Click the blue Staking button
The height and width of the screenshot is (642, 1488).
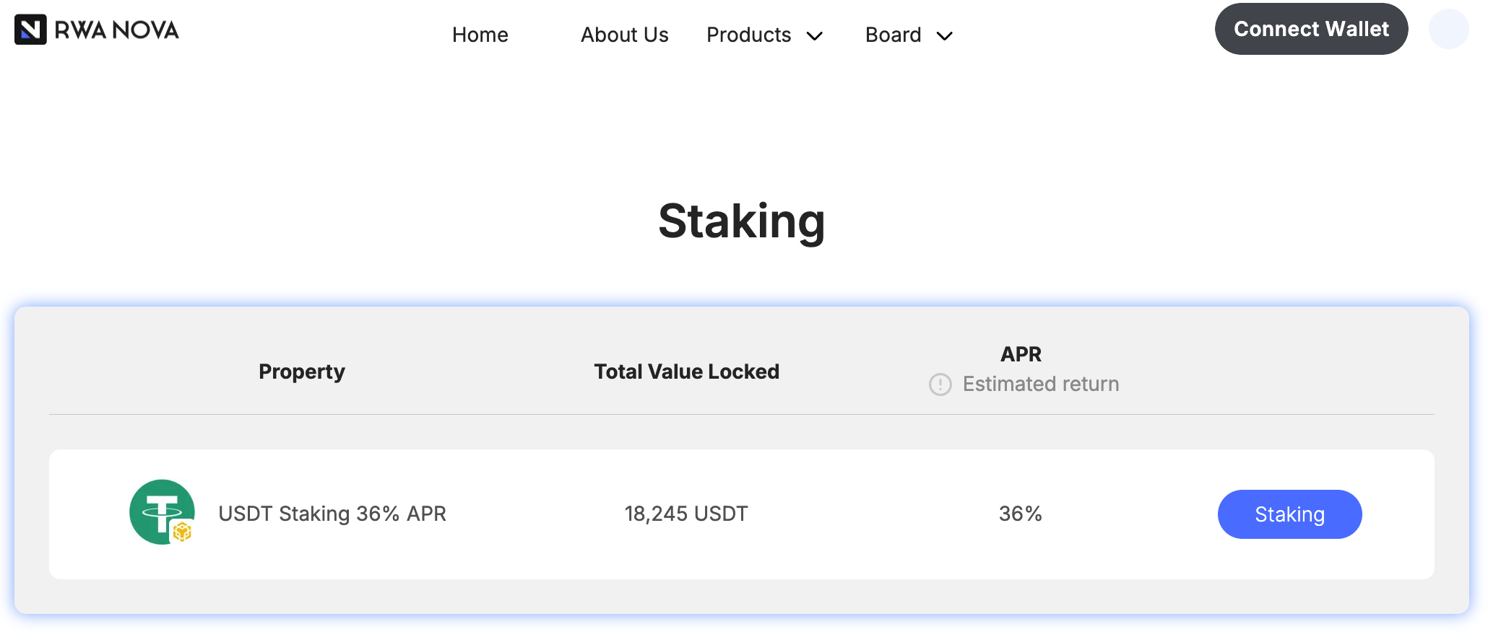point(1289,514)
